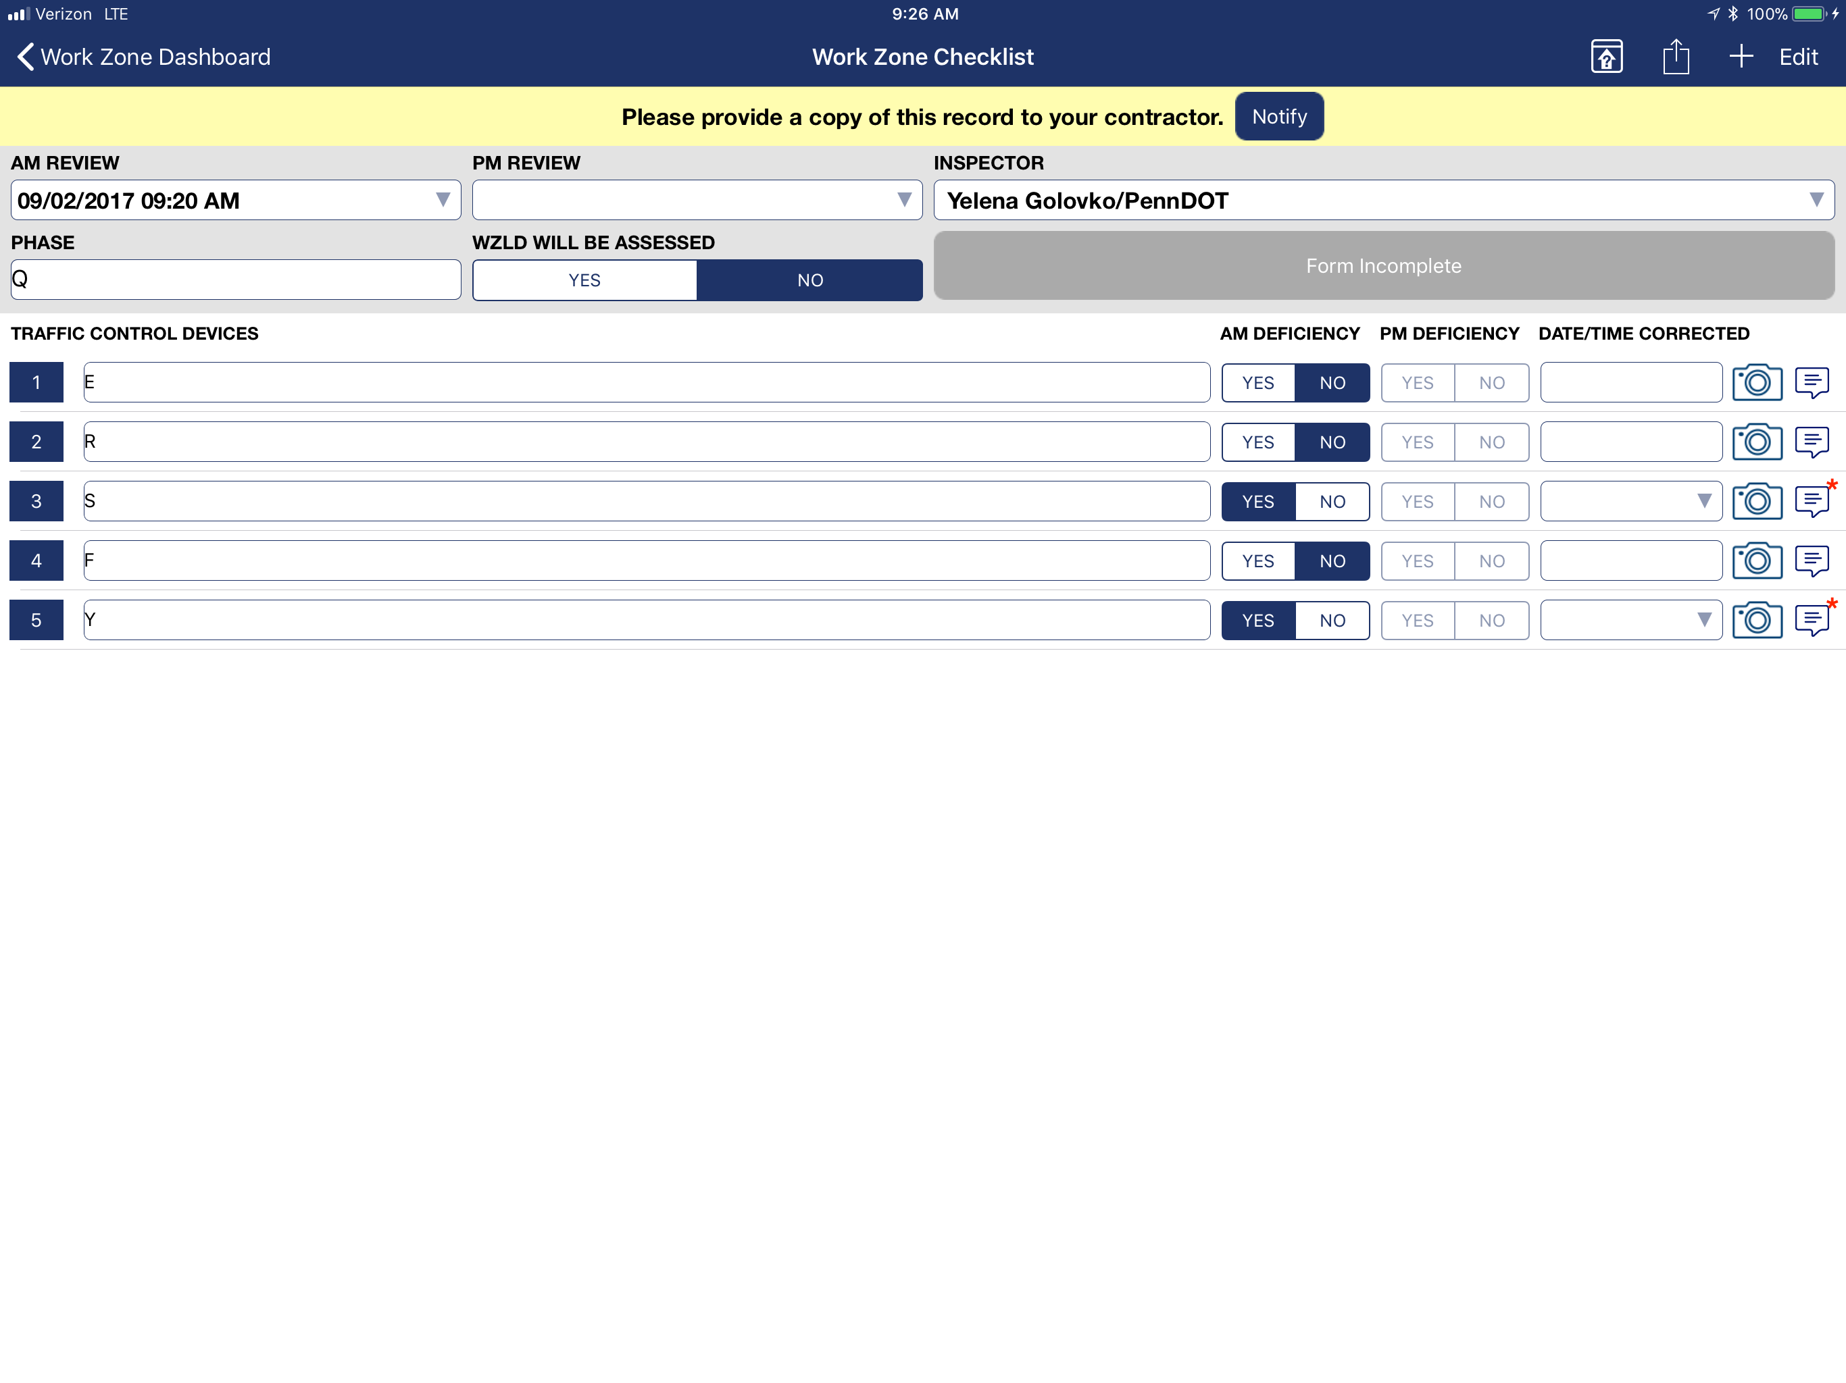Edit traffic device text field S

pyautogui.click(x=646, y=501)
